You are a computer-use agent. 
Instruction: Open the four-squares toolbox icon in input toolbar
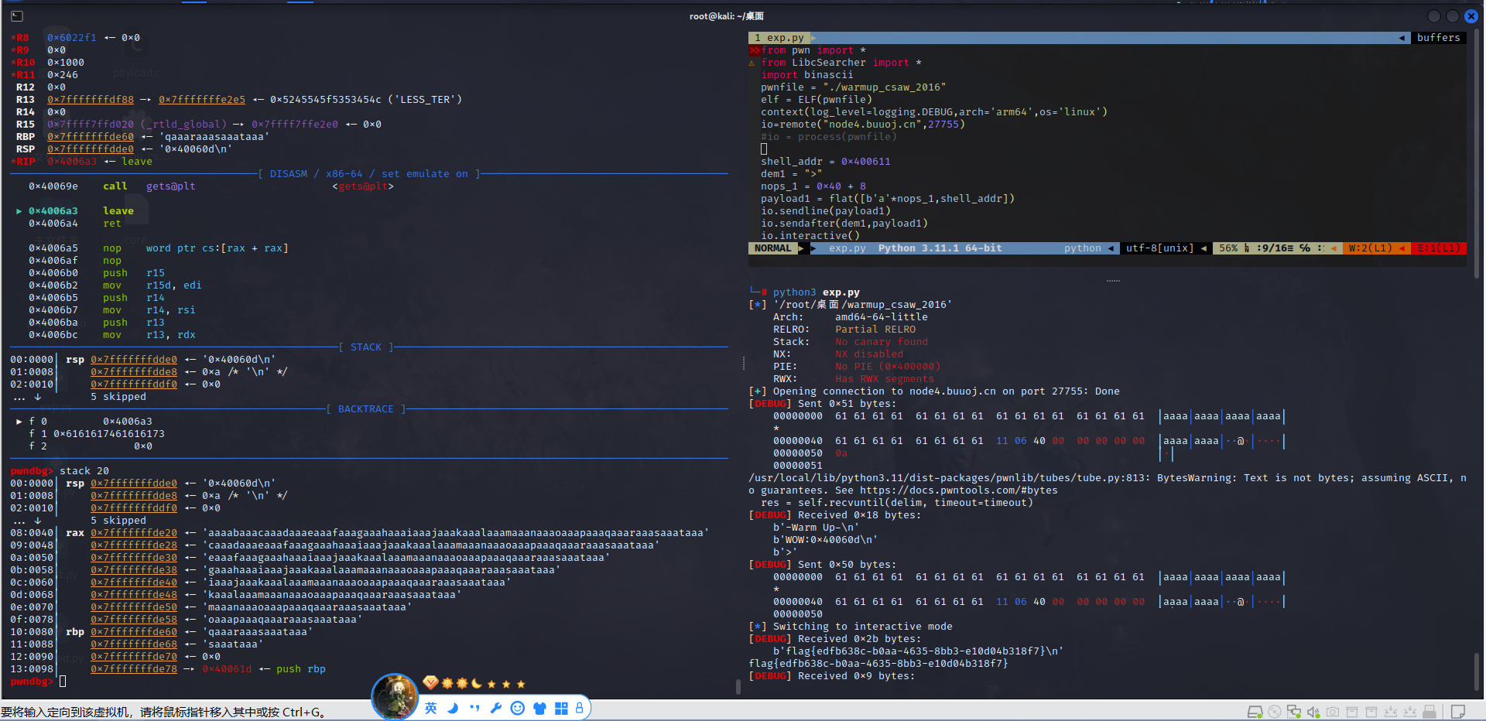pyautogui.click(x=561, y=708)
